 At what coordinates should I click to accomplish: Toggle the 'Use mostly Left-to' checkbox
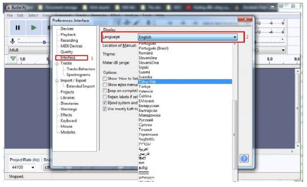(105, 109)
